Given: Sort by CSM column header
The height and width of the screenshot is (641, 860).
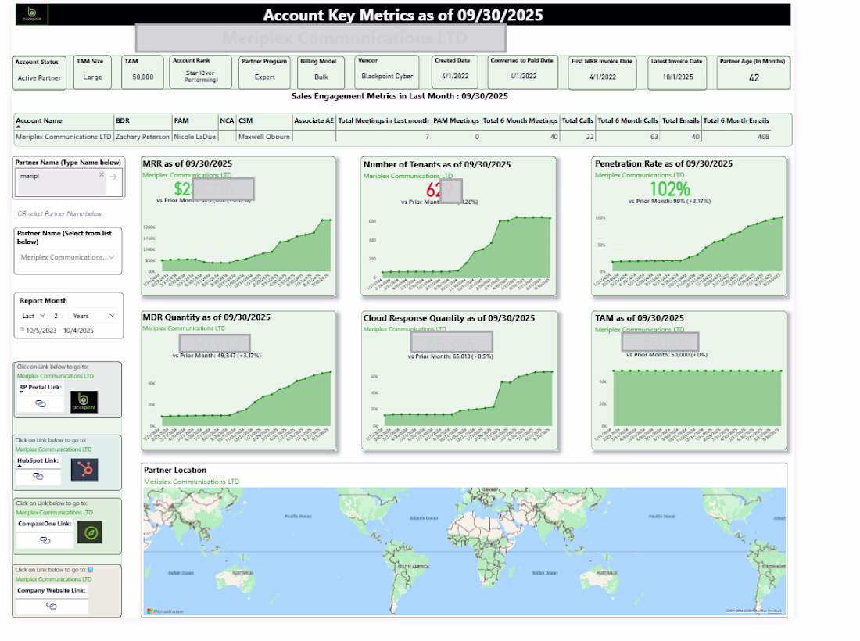Looking at the screenshot, I should coord(245,120).
